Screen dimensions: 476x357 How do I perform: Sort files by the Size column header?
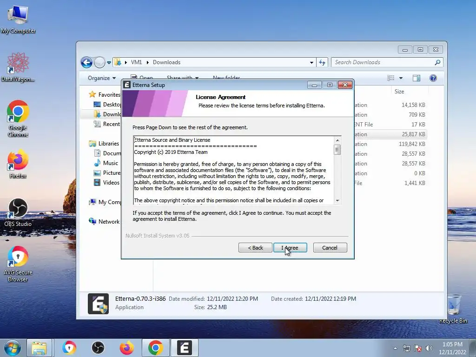(399, 92)
